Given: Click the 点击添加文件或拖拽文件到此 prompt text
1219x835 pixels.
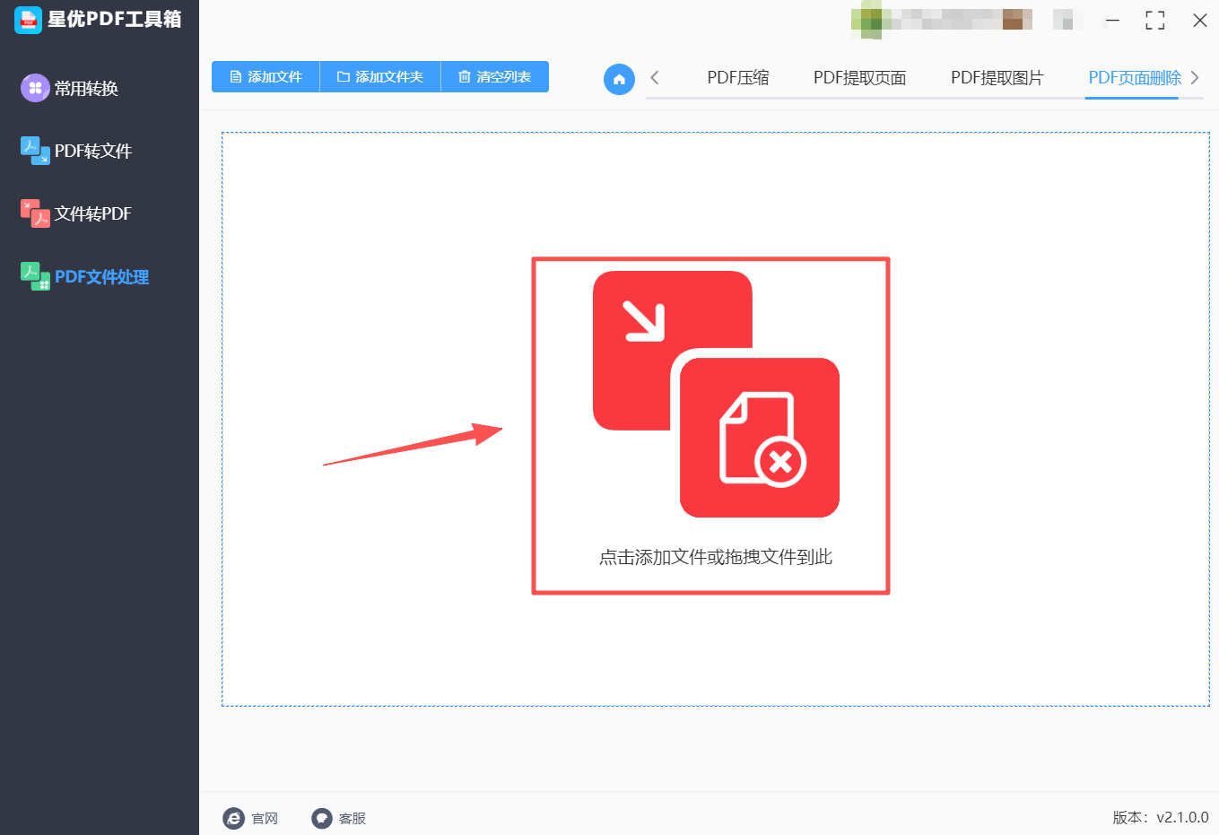Looking at the screenshot, I should [716, 557].
